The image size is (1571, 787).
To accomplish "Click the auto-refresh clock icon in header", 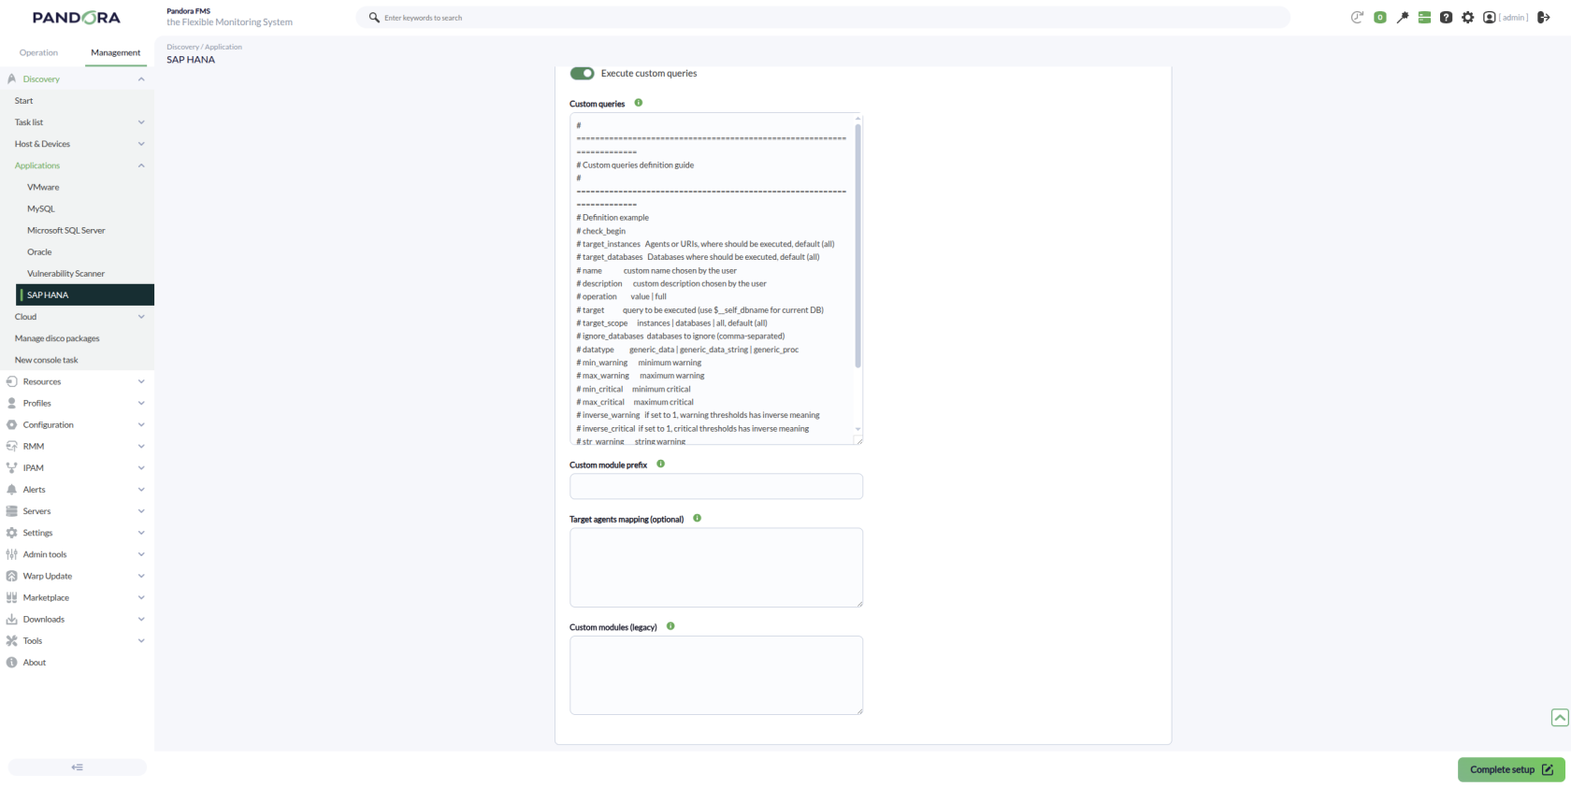I will [x=1357, y=18].
